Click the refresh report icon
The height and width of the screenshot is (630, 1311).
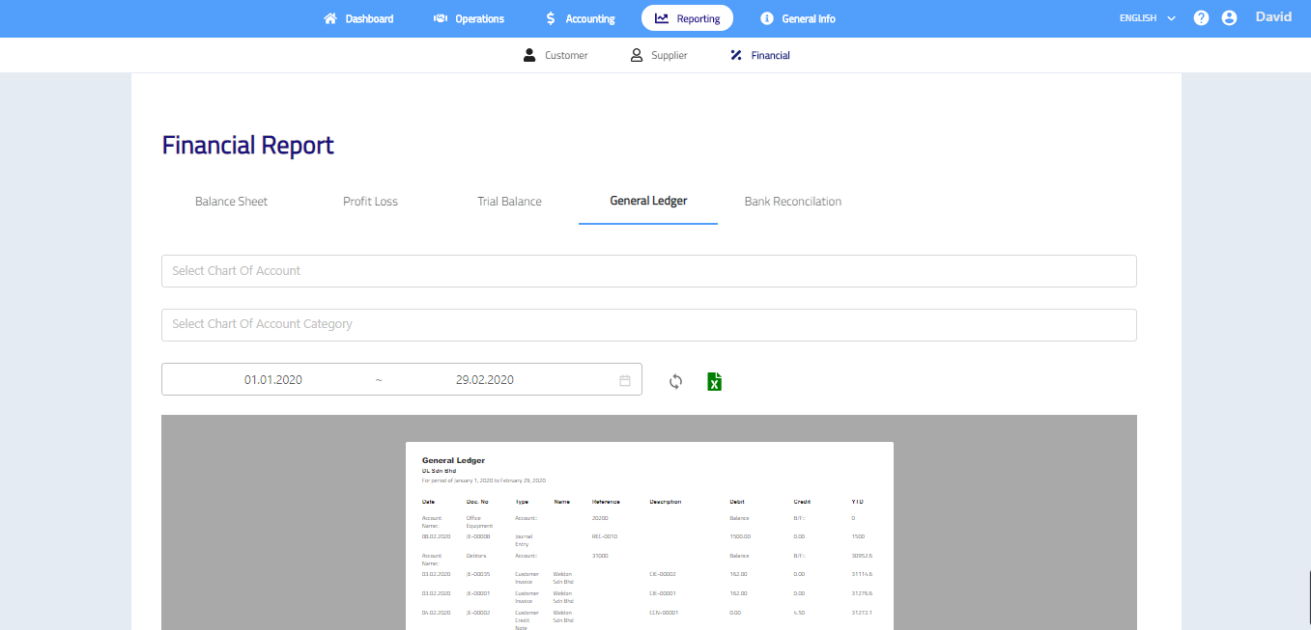675,381
